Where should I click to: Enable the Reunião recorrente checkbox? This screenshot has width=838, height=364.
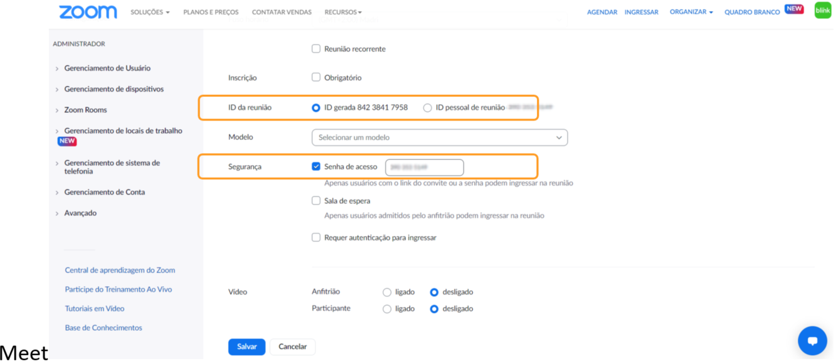316,49
